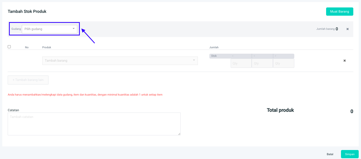
Task: Click the Produk column header
Action: click(47, 47)
